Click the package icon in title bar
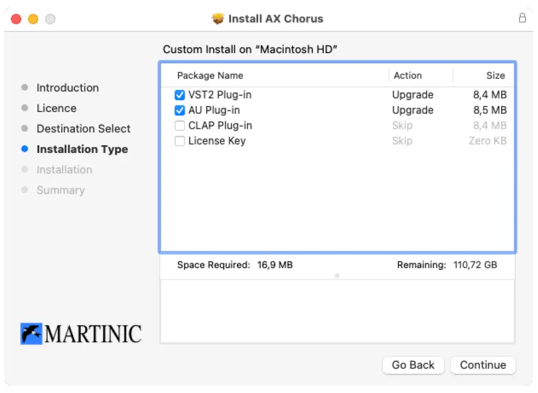538x393 pixels. tap(218, 18)
